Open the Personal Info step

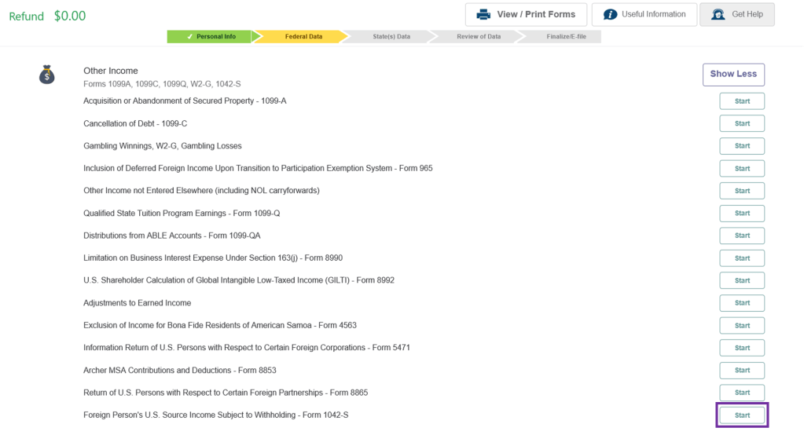(211, 37)
